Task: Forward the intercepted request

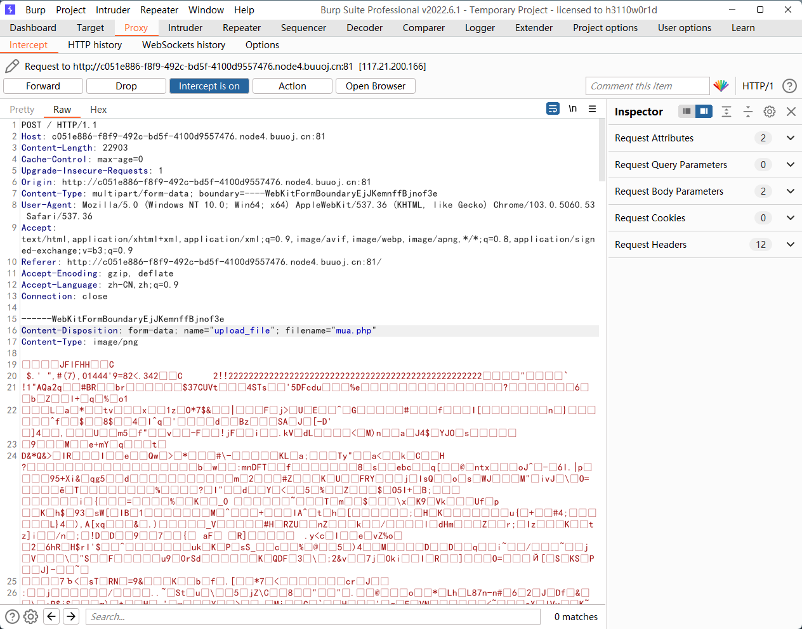Action: click(43, 86)
